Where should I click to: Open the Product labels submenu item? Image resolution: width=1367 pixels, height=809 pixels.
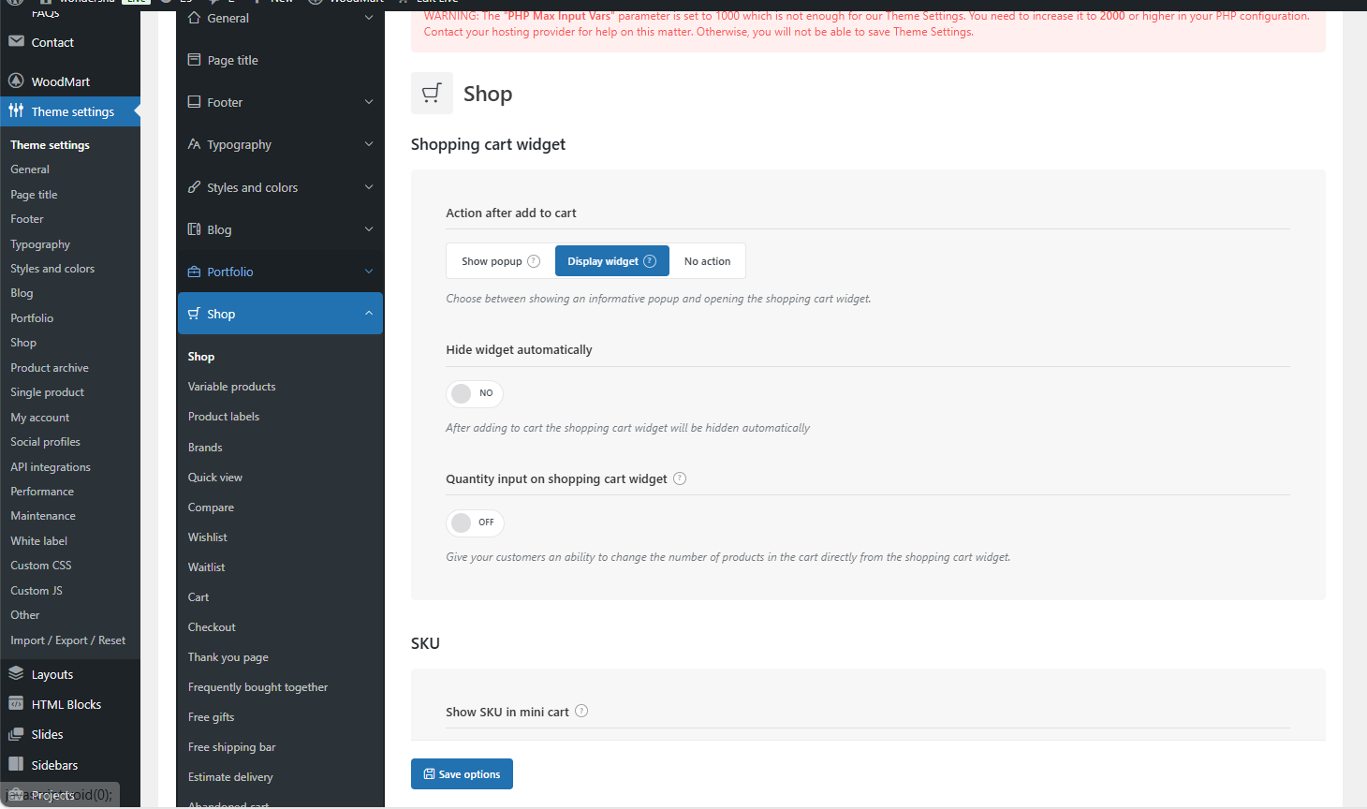(224, 417)
